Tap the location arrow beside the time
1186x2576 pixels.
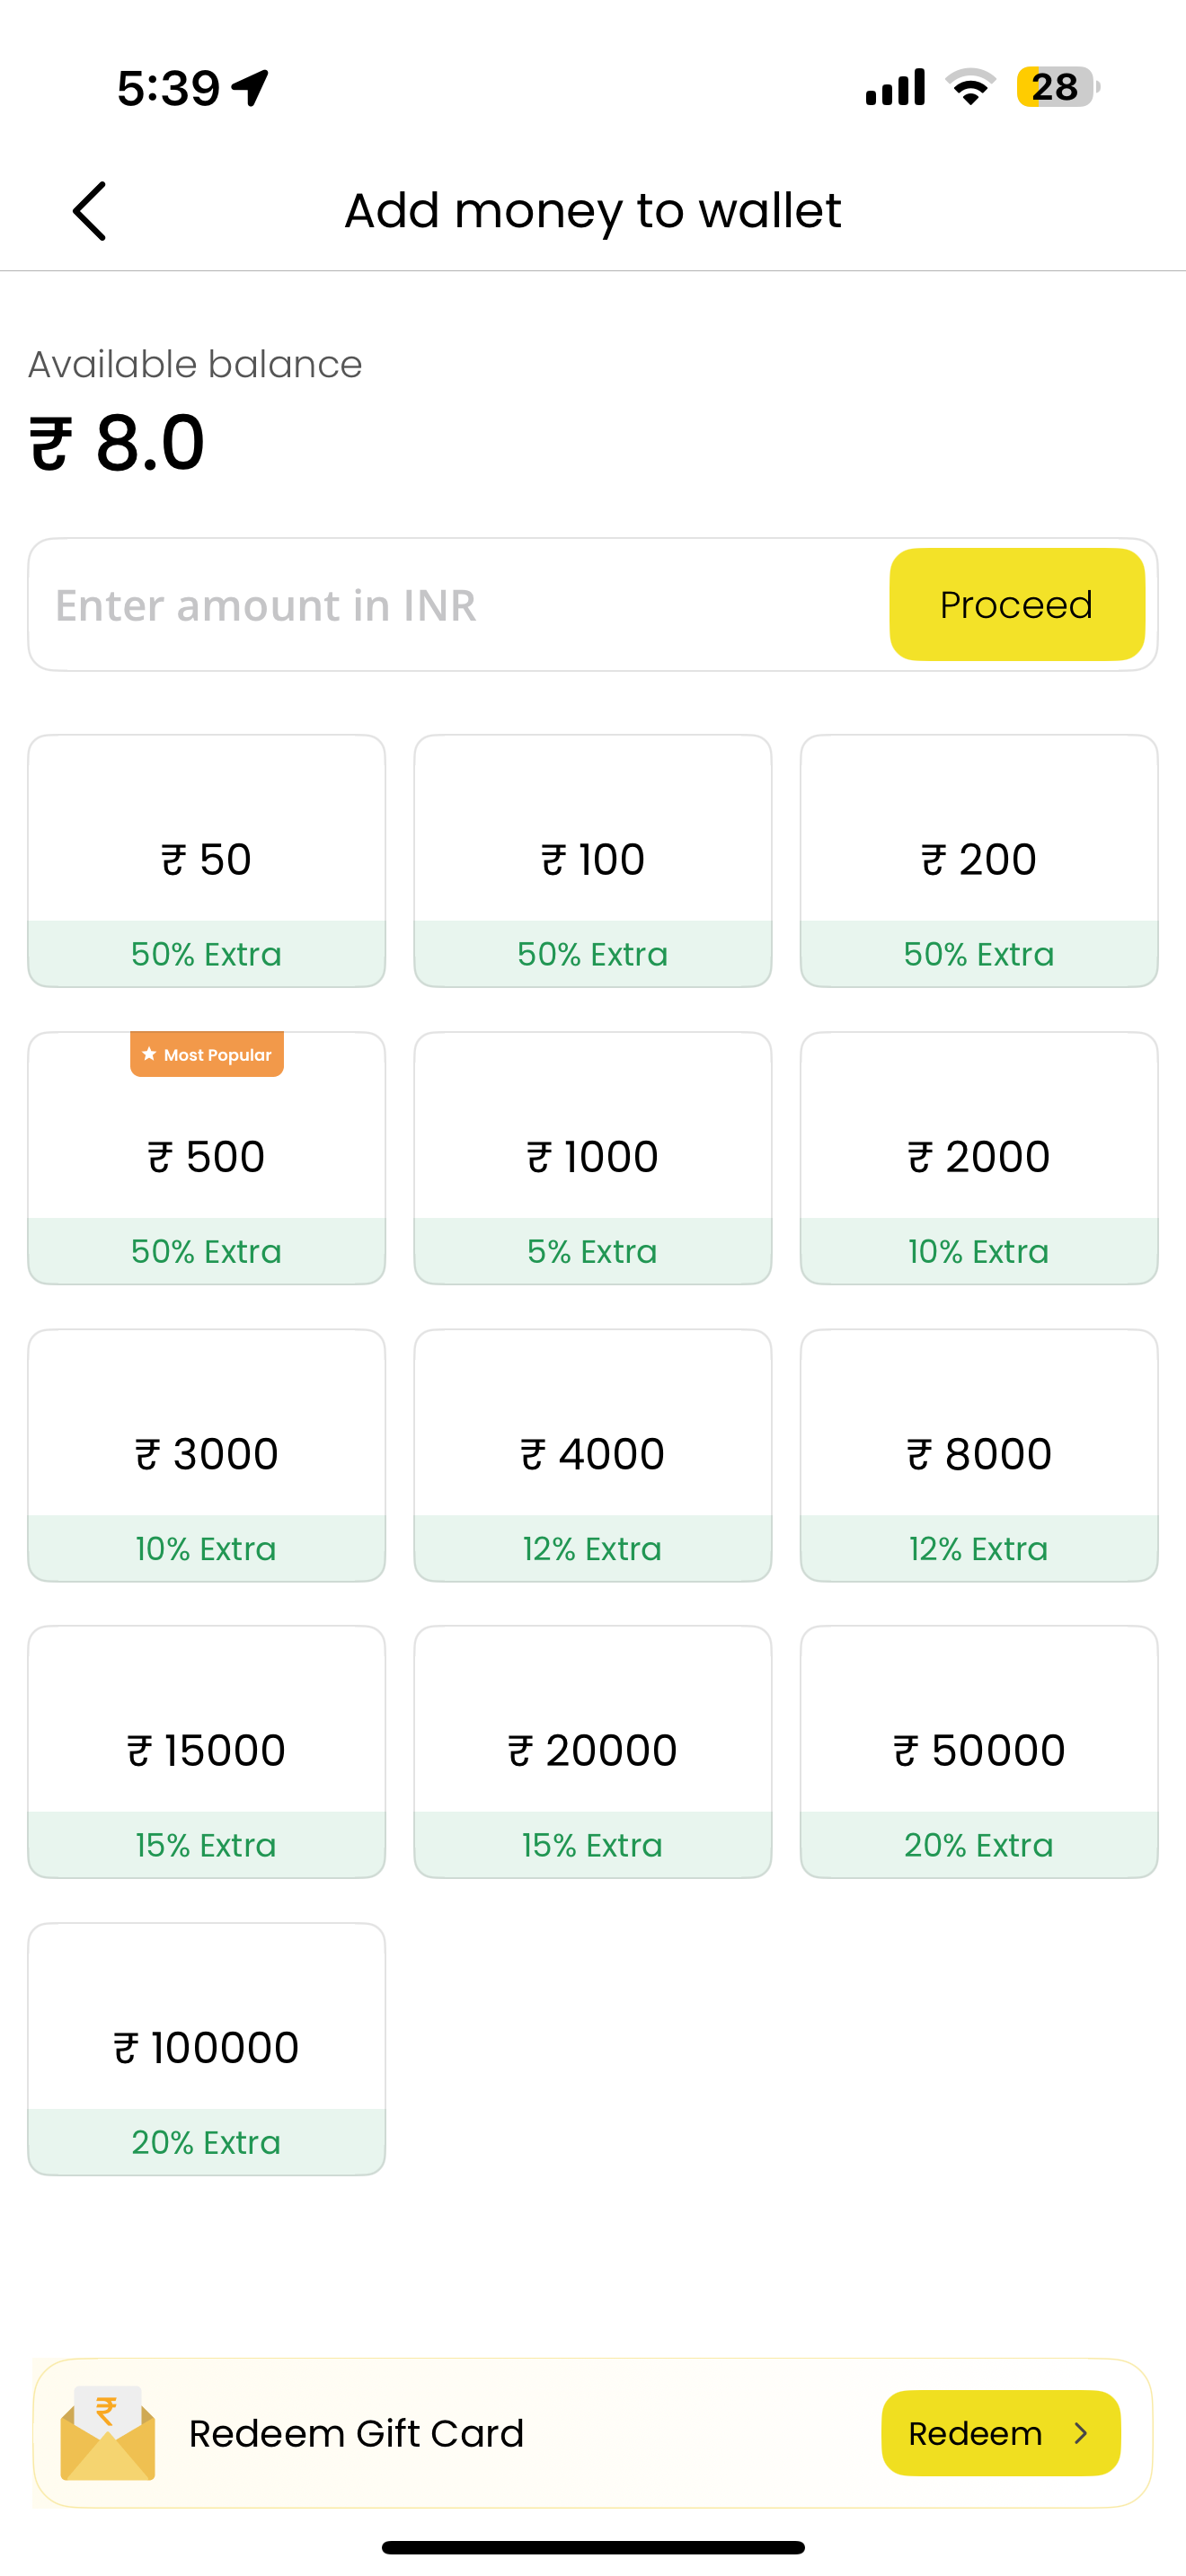pyautogui.click(x=250, y=88)
